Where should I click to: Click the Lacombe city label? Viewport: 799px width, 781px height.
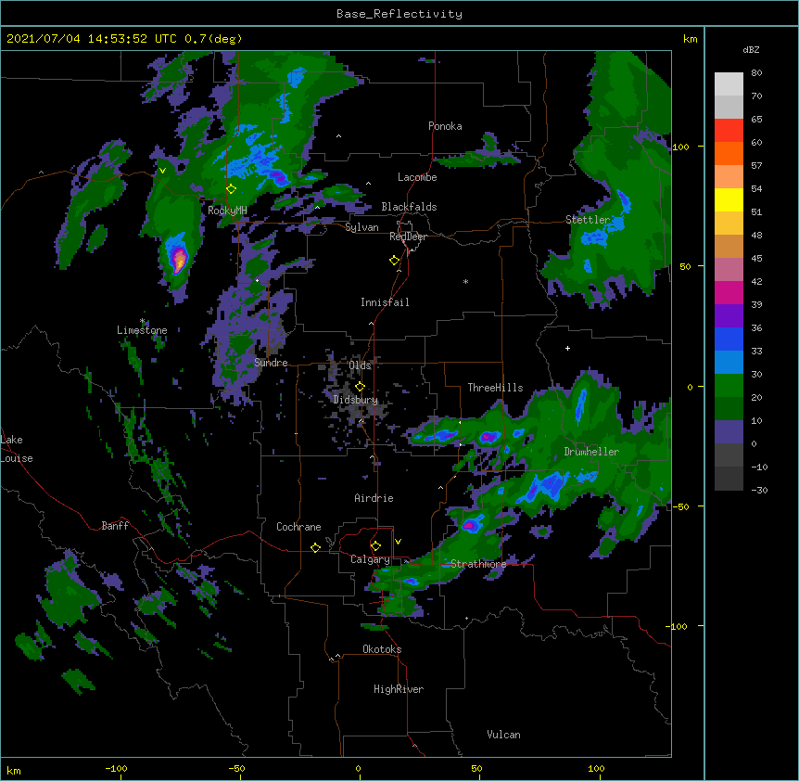tap(417, 177)
